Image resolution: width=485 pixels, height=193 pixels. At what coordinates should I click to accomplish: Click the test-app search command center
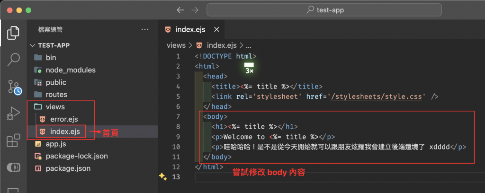click(x=327, y=10)
